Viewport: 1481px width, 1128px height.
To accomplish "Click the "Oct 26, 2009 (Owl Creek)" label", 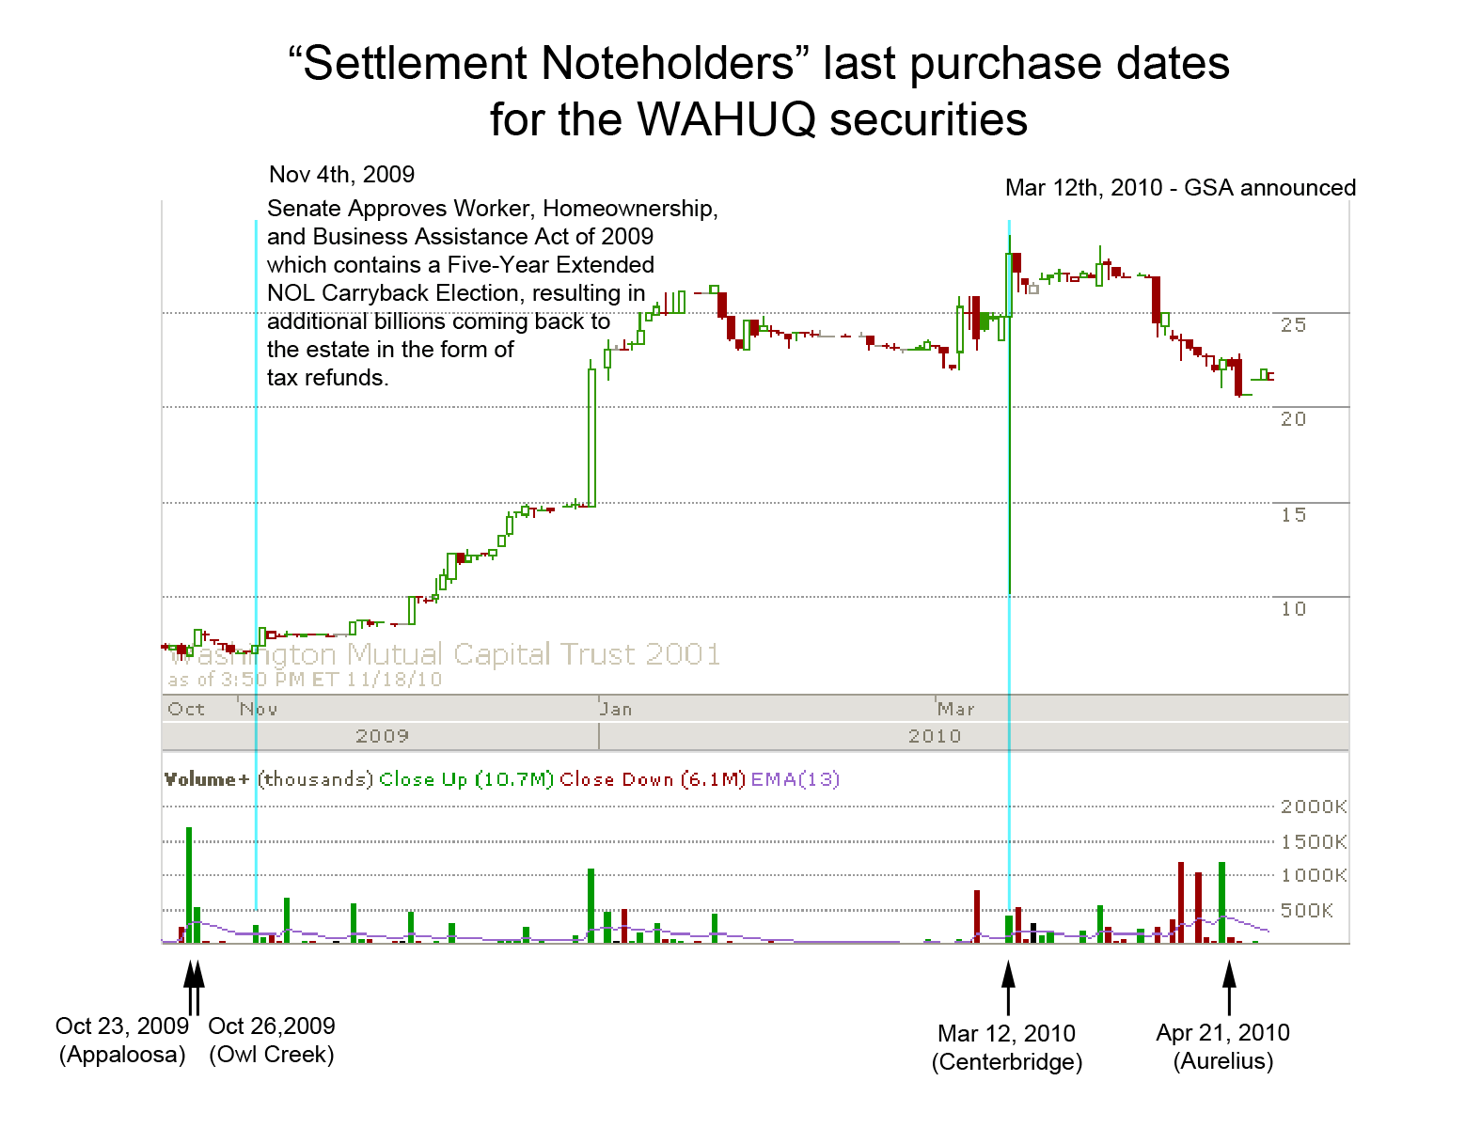I will 272,1040.
